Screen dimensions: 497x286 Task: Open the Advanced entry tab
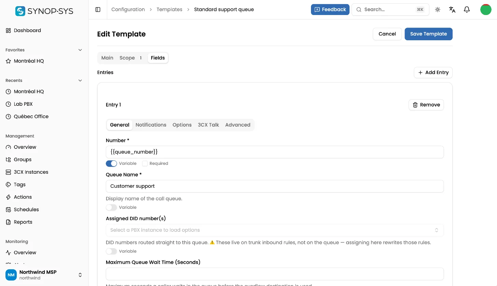click(238, 125)
